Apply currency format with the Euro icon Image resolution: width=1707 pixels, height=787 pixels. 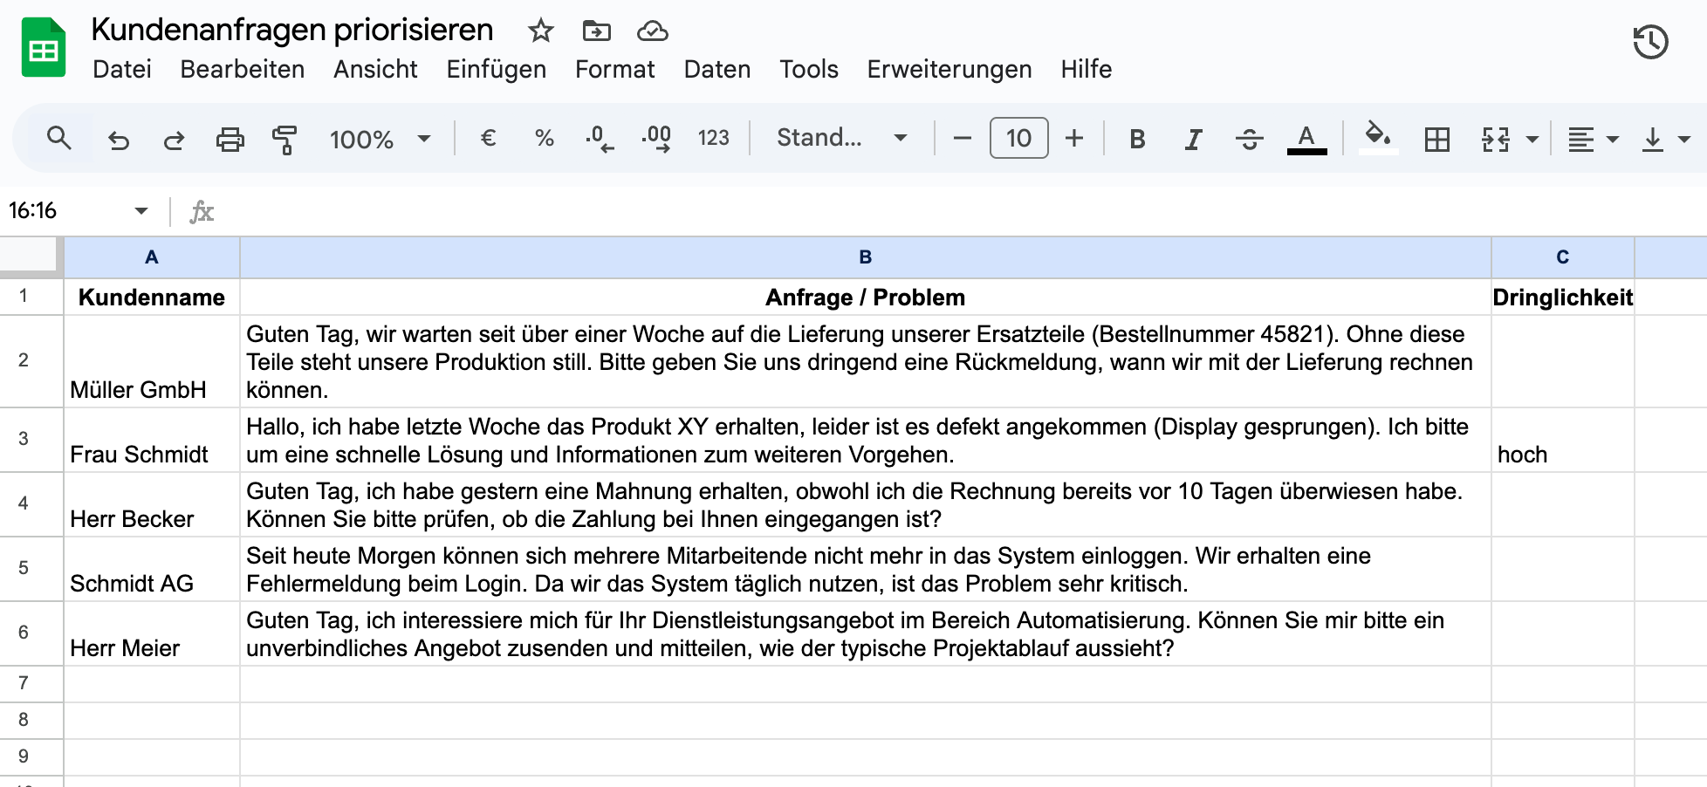488,138
